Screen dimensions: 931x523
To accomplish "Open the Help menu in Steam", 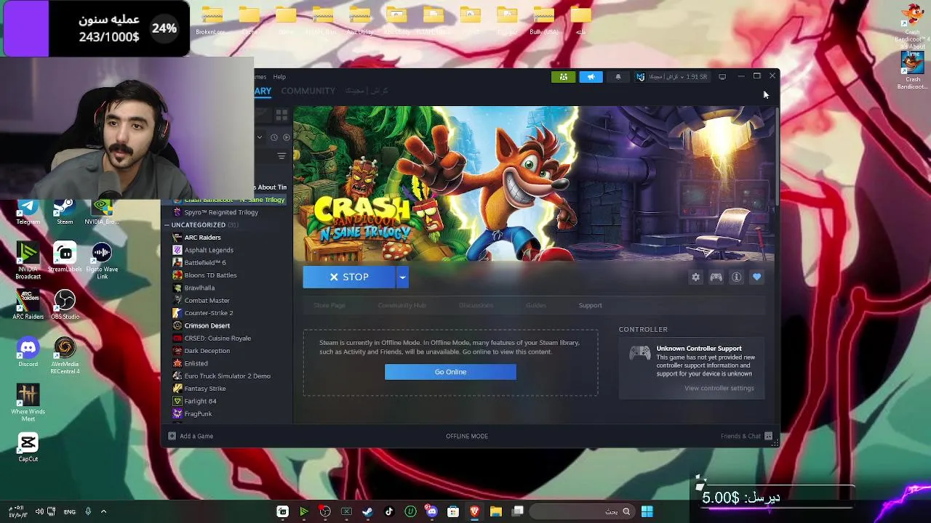I will (279, 76).
